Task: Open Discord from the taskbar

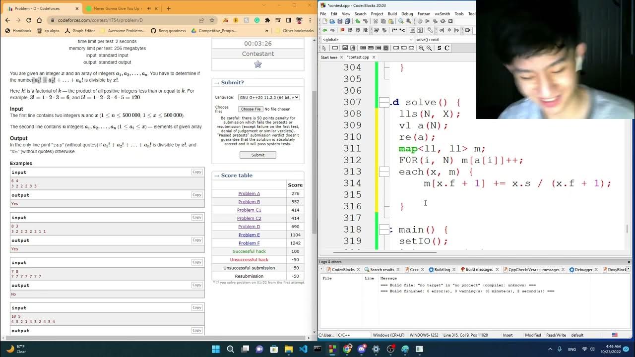Action: tap(361, 349)
